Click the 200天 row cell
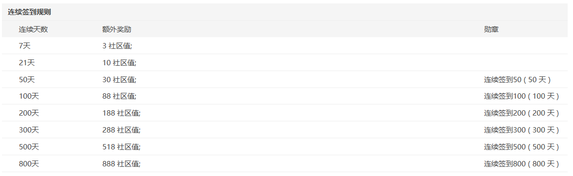573x176 pixels. 29,113
